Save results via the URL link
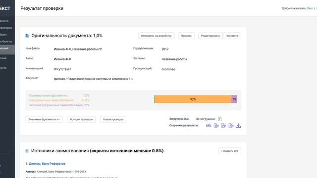This screenshot has height=178, width=317. (x=209, y=126)
